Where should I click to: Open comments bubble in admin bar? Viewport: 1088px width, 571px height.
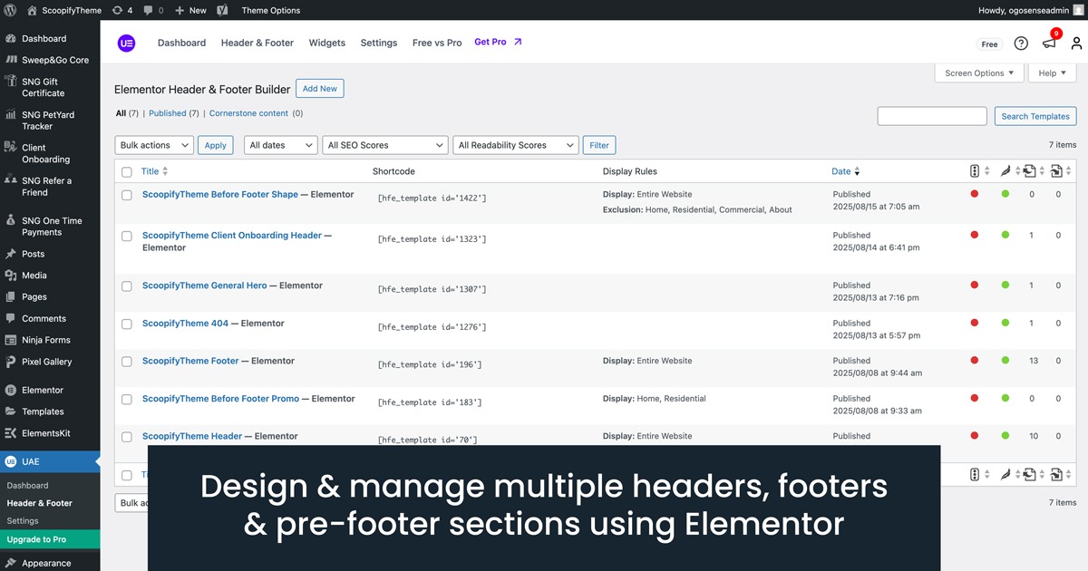(153, 10)
